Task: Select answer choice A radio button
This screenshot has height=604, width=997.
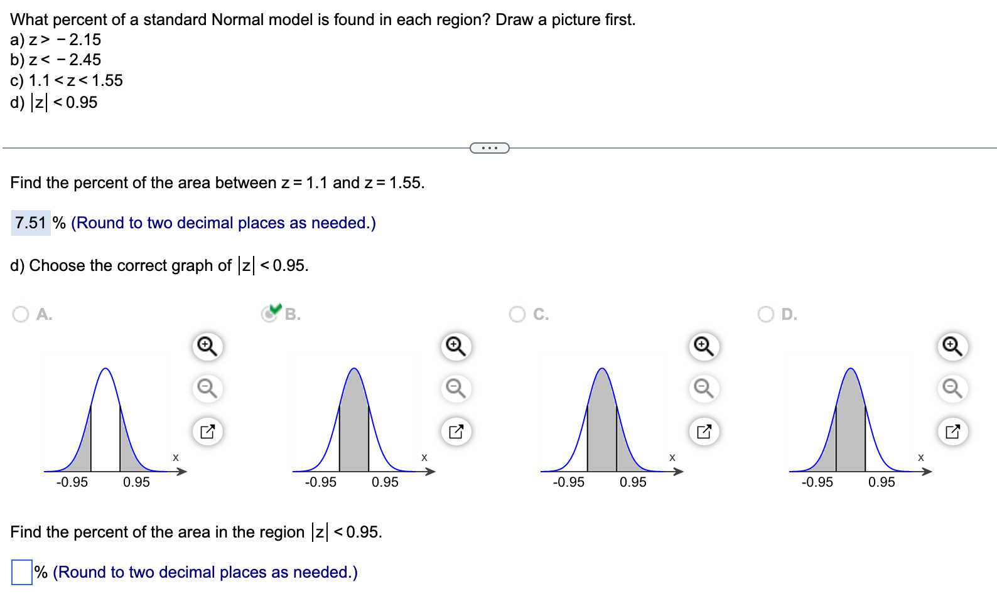Action: tap(20, 314)
